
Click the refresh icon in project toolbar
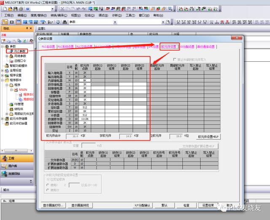24,41
